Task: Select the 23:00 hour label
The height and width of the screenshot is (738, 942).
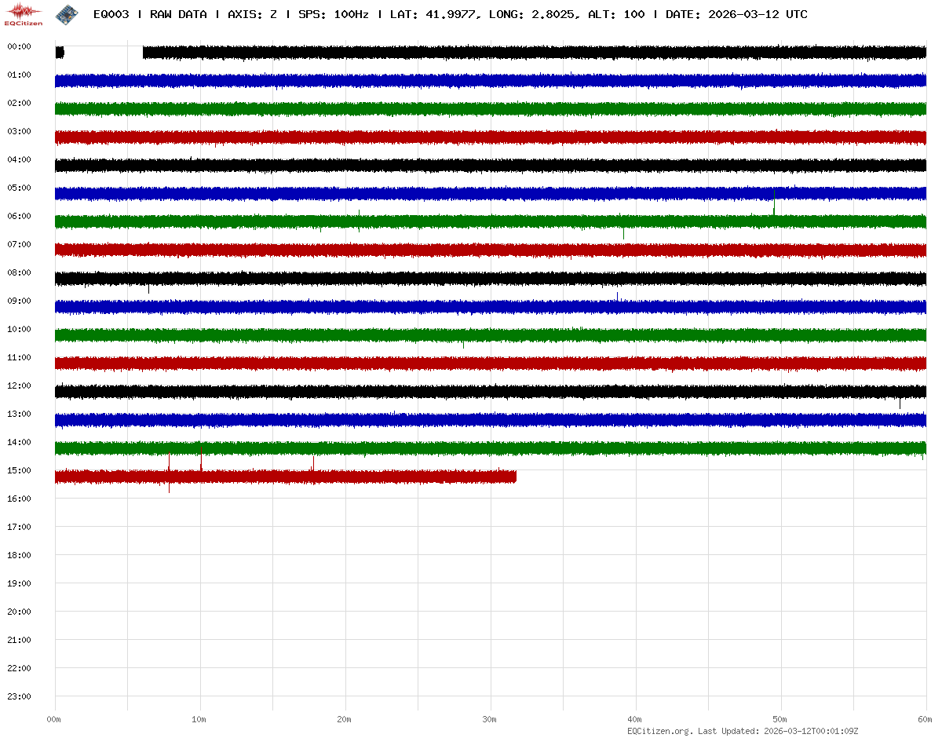Action: (19, 696)
